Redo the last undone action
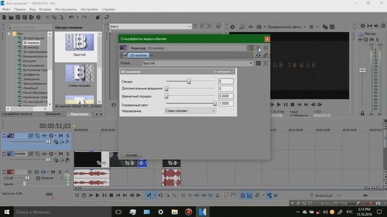 [84, 17]
